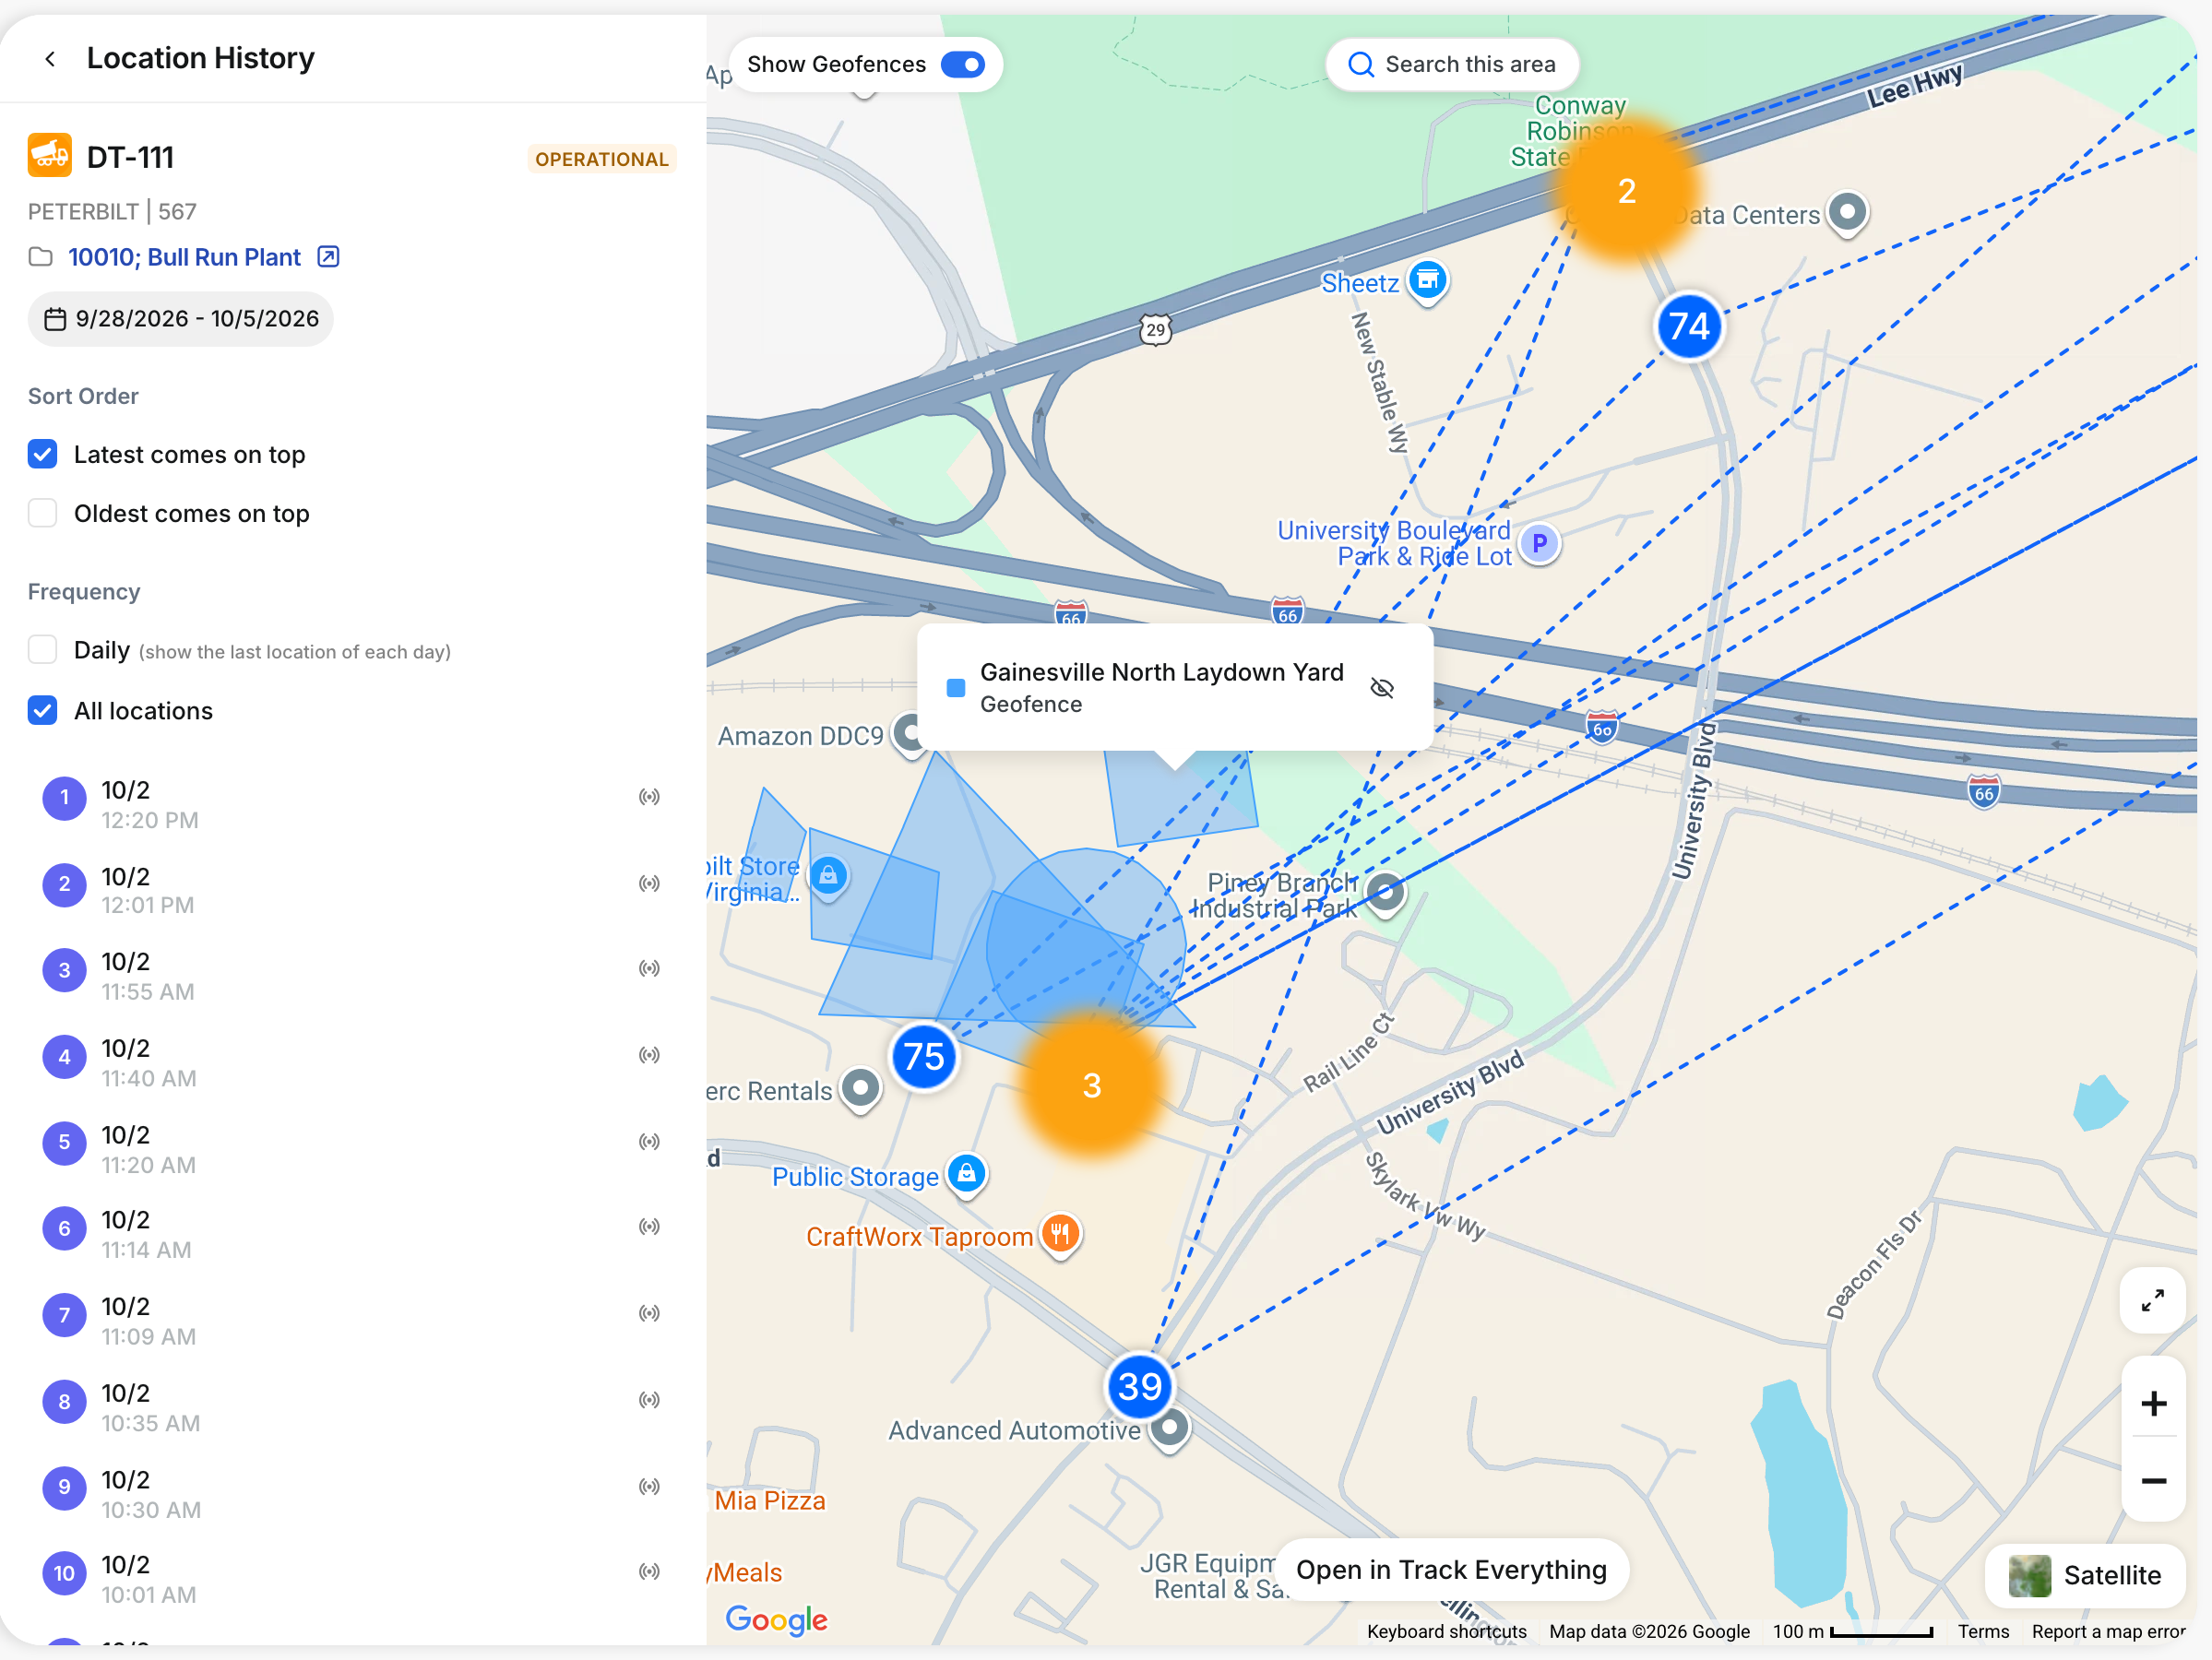Image resolution: width=2212 pixels, height=1660 pixels.
Task: Click signal icon for 10/2 12:20 PM
Action: tap(650, 797)
